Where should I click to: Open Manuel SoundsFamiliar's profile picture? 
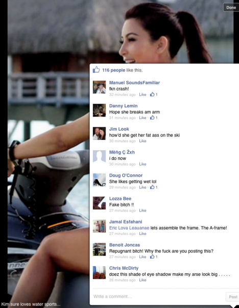99,87
